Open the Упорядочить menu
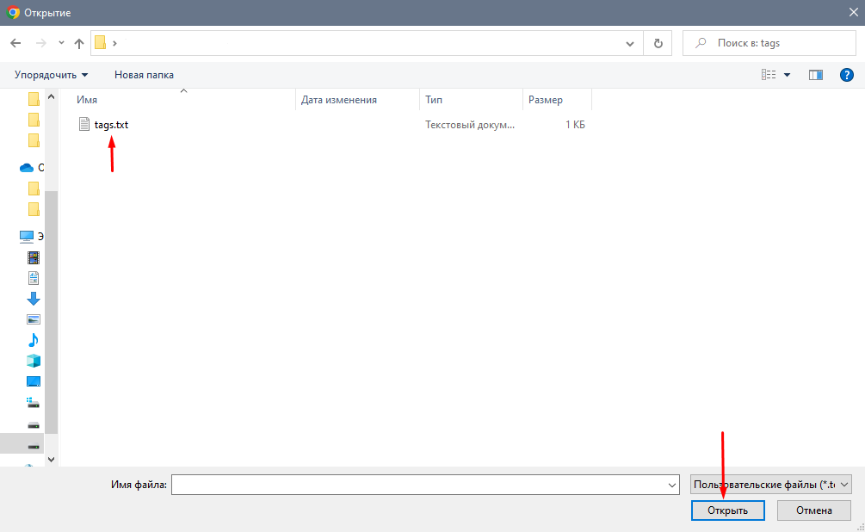Viewport: 865px width, 532px height. (x=51, y=75)
